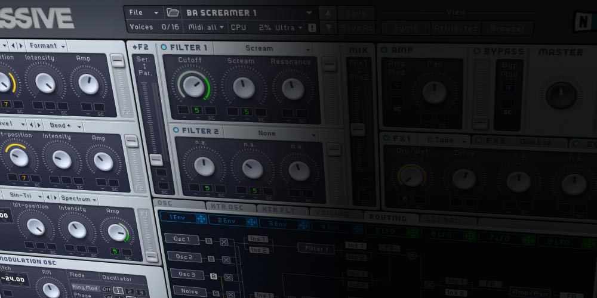Switch to the KTR OSC tab

coord(230,207)
